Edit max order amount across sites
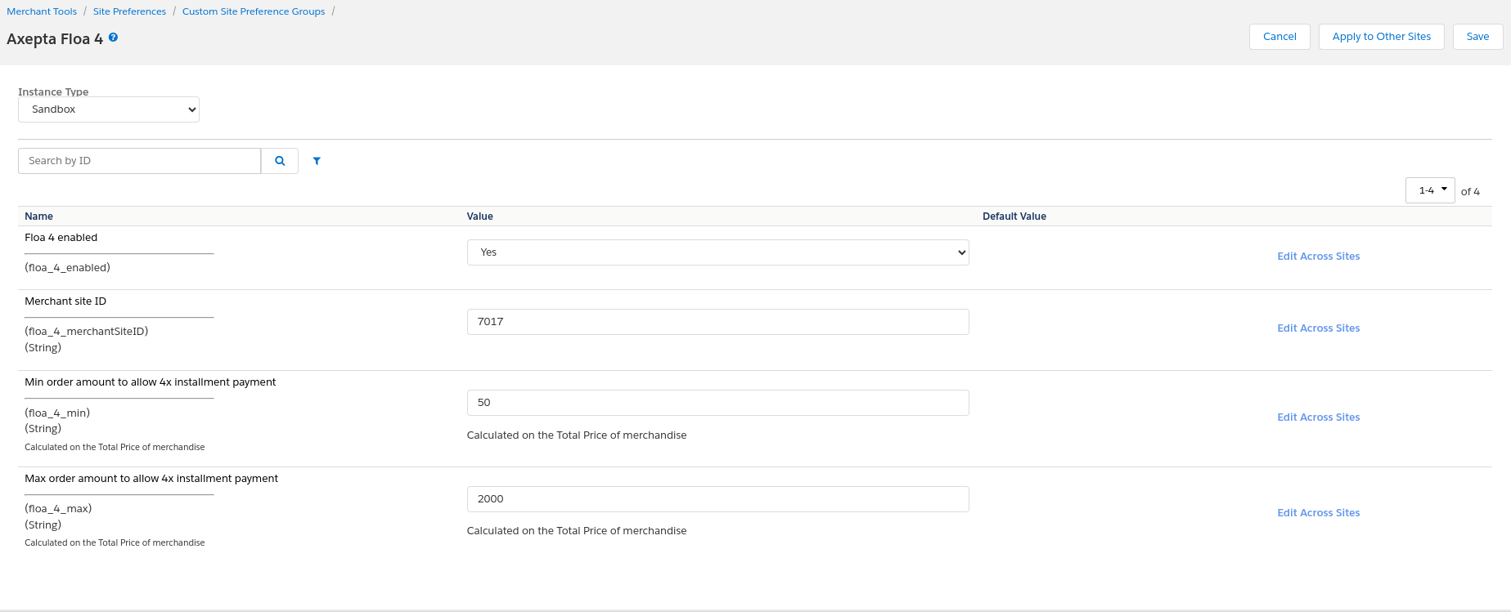1511x616 pixels. (1318, 513)
